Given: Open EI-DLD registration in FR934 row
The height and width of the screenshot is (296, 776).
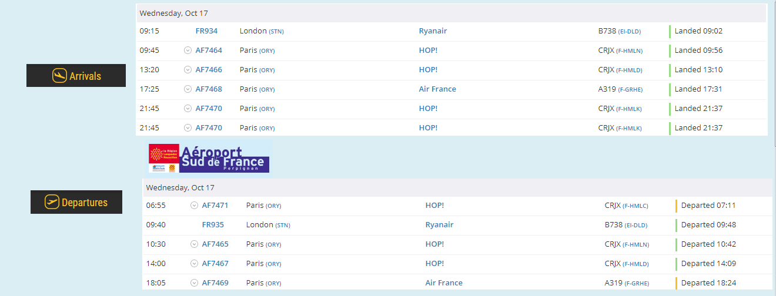Looking at the screenshot, I should tap(630, 32).
